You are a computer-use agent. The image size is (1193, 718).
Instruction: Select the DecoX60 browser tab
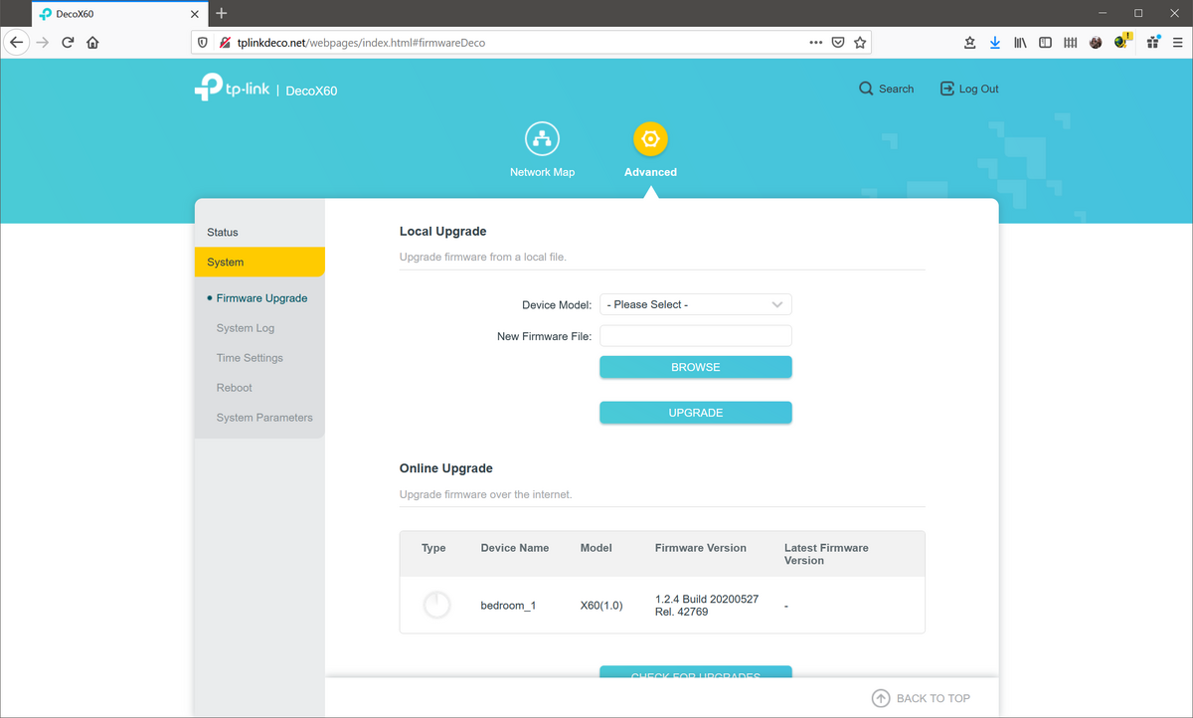tap(117, 14)
